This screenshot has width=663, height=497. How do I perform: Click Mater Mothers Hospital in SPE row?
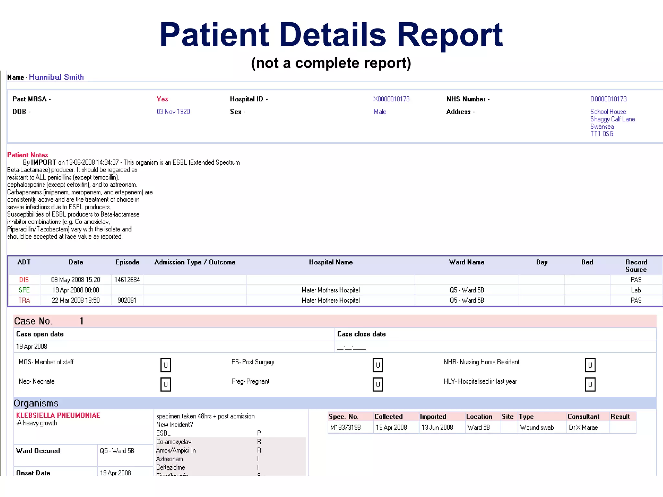(331, 290)
